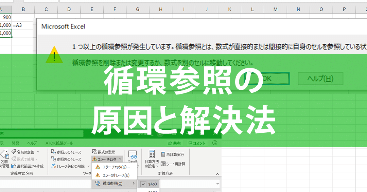Image resolution: width=367 pixels, height=192 pixels.
Task: Click the Show Formulas (数式の表示) icon
Action: pyautogui.click(x=95, y=152)
